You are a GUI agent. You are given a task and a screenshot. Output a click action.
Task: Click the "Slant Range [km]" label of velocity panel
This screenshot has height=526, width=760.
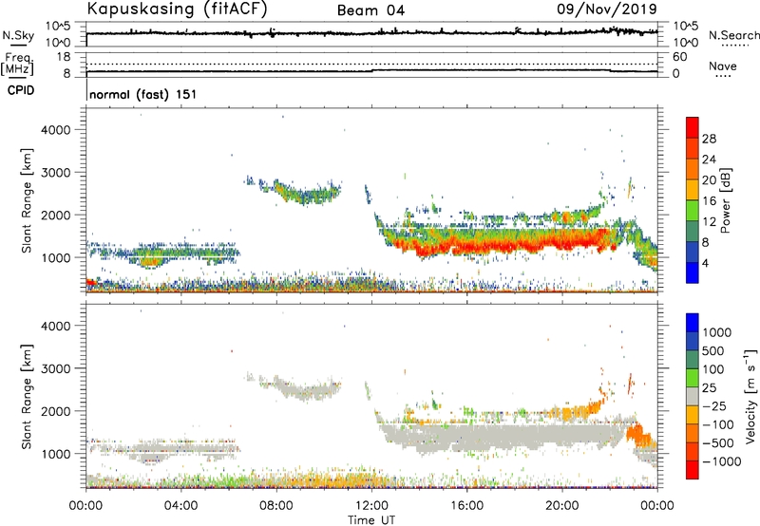click(27, 397)
